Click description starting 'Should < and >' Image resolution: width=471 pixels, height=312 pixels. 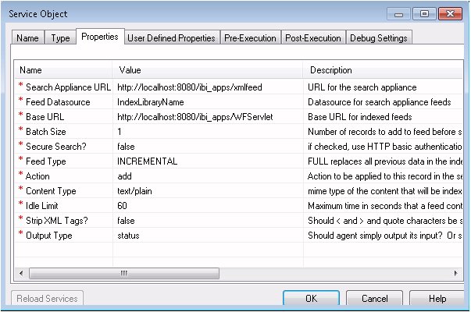tap(384, 221)
